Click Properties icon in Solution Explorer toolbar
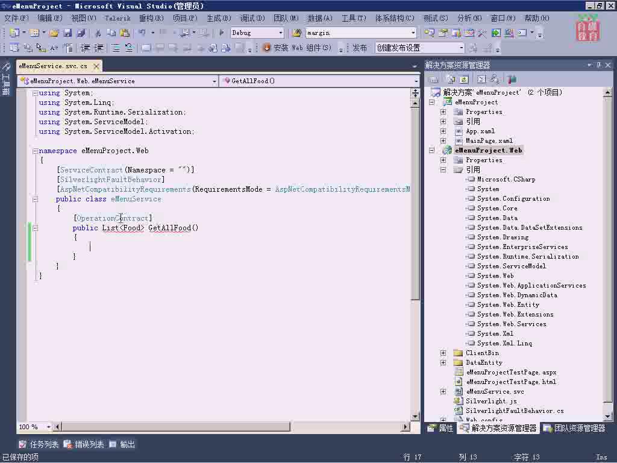Viewport: 617px width, 463px height. [x=433, y=79]
